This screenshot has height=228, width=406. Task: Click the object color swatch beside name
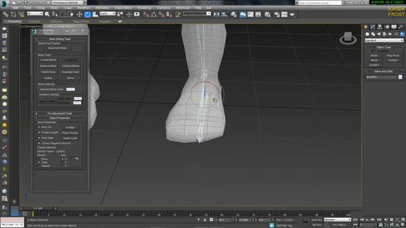(x=400, y=77)
